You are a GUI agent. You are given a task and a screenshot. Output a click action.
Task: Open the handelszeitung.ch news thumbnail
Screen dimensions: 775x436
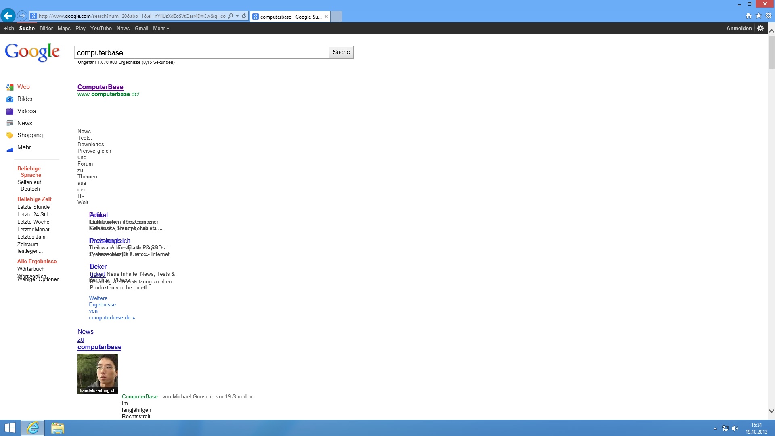(x=98, y=374)
